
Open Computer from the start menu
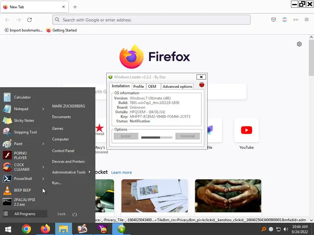coord(60,139)
